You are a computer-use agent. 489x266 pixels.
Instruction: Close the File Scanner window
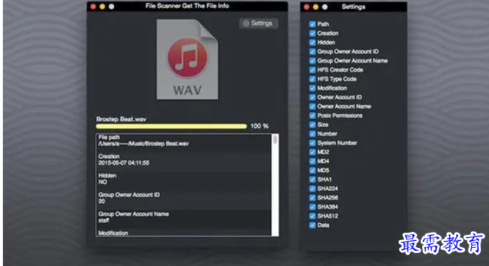coord(93,7)
